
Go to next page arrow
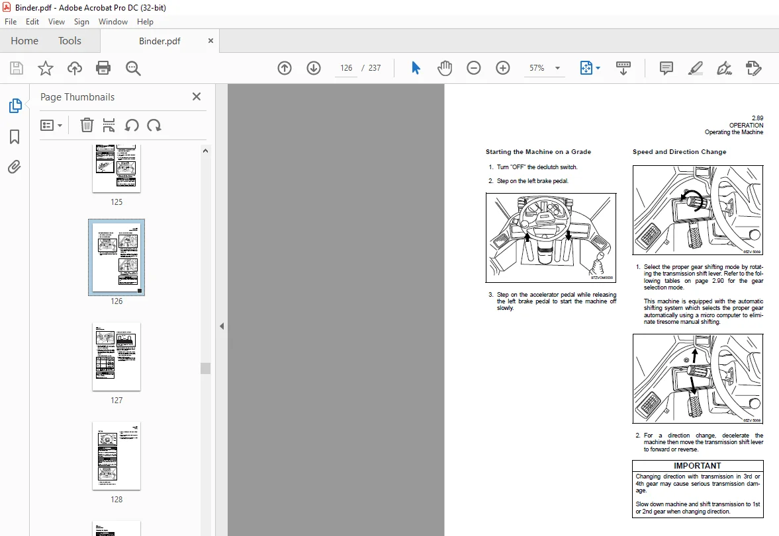(314, 68)
